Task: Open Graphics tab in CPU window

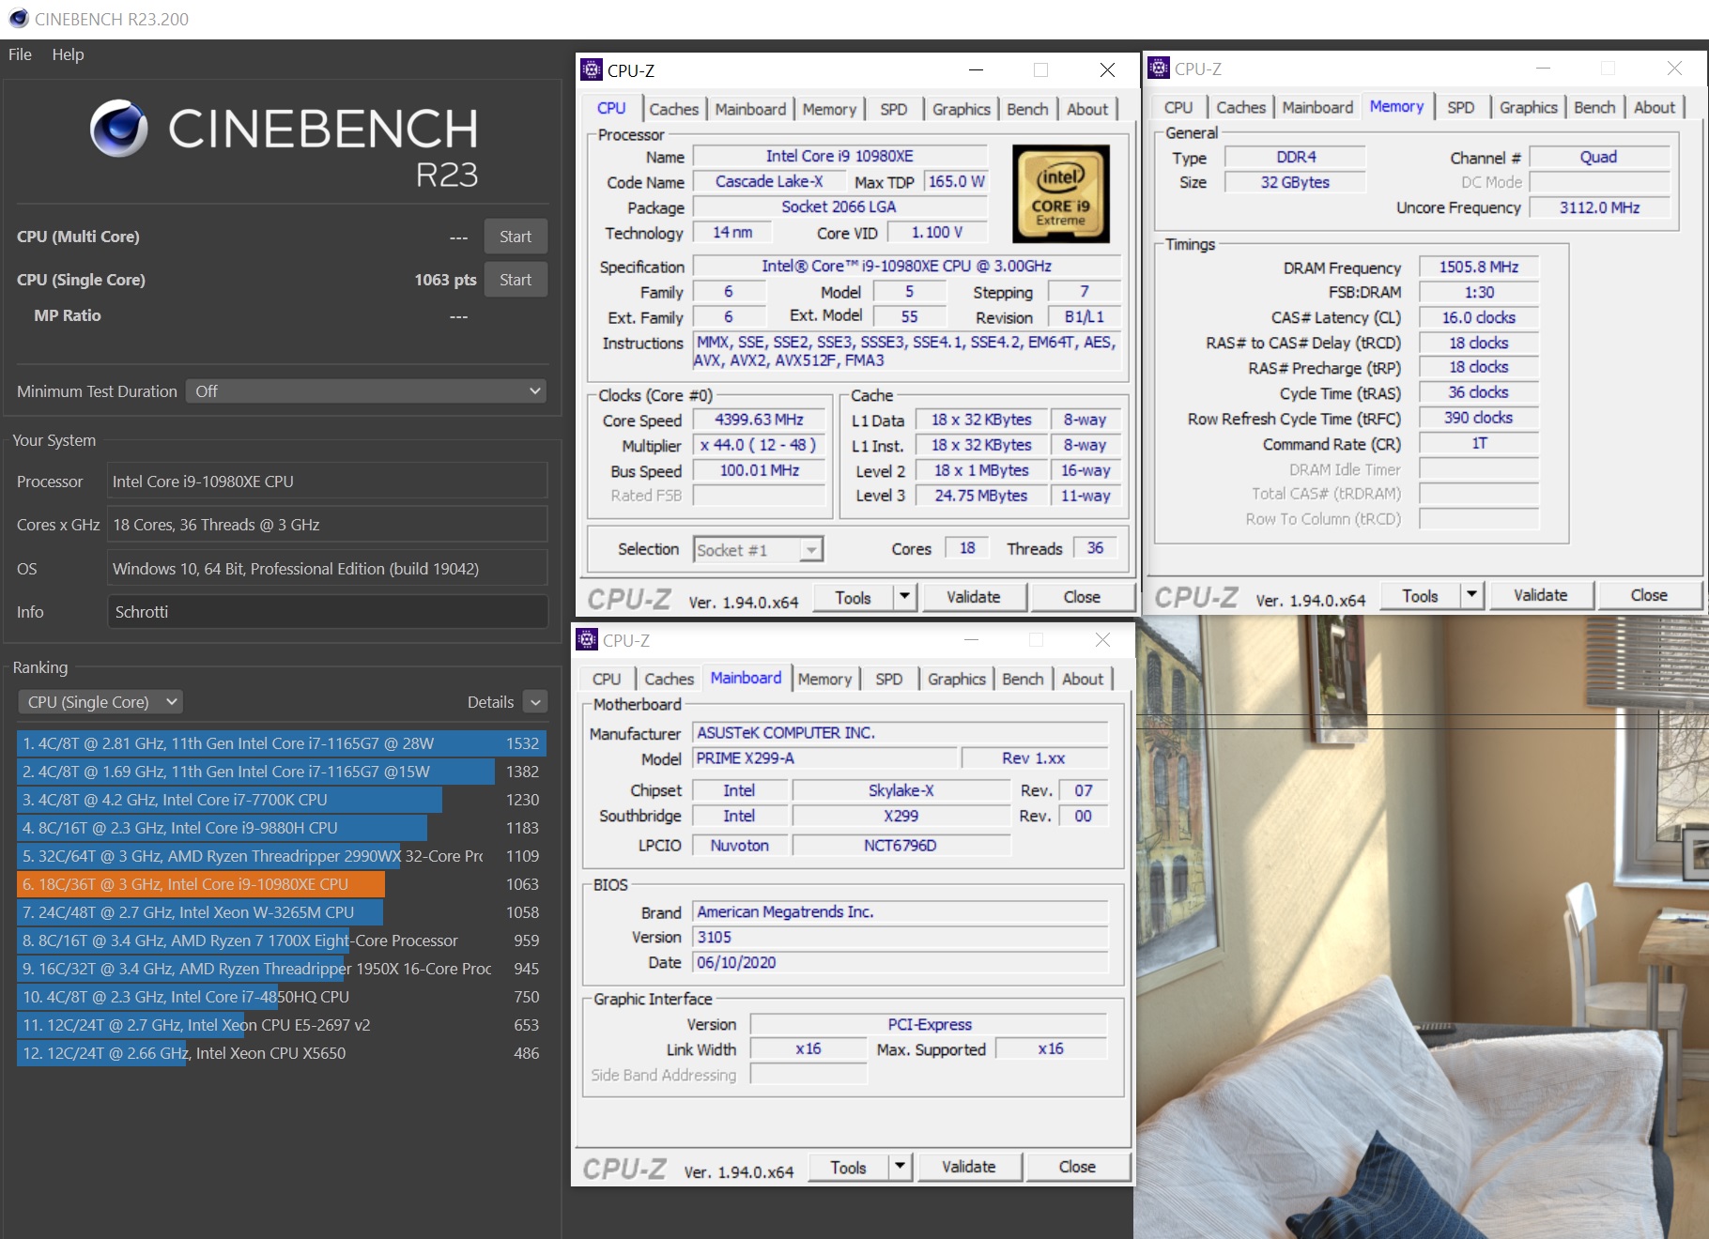Action: (x=962, y=109)
